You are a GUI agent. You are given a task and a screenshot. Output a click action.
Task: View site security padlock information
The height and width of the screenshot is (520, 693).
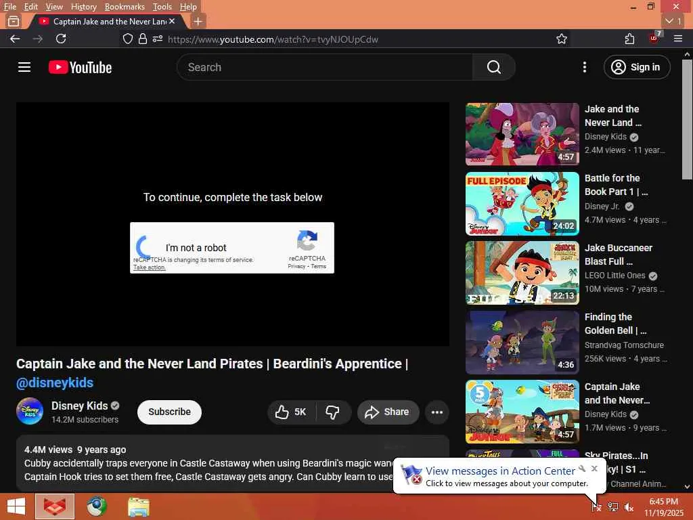142,39
